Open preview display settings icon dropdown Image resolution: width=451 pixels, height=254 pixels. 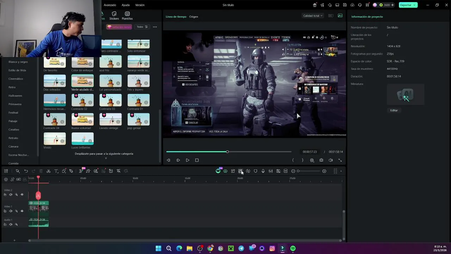point(312,160)
